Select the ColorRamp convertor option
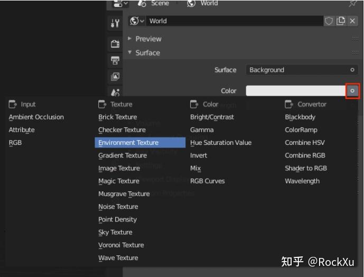Image resolution: width=364 pixels, height=277 pixels. 301,130
